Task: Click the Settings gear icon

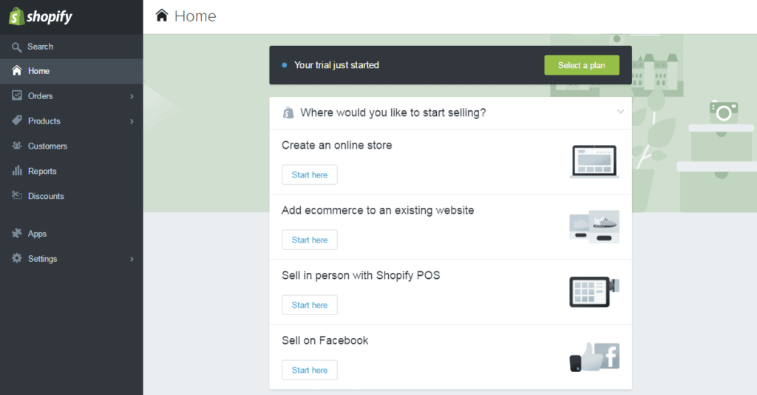Action: pyautogui.click(x=17, y=259)
